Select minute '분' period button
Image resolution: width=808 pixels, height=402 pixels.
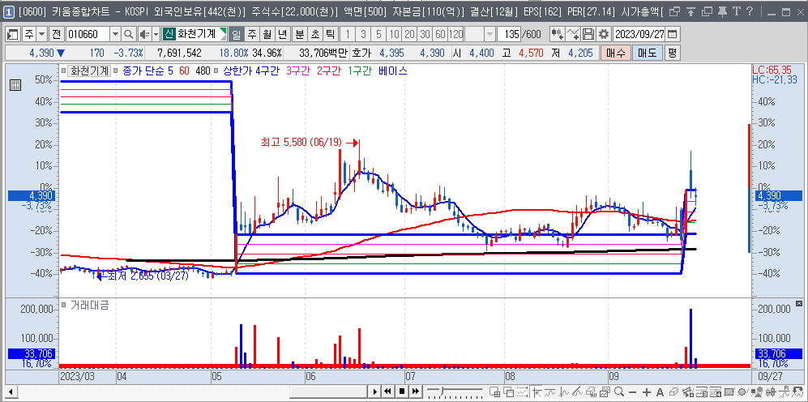coord(299,35)
